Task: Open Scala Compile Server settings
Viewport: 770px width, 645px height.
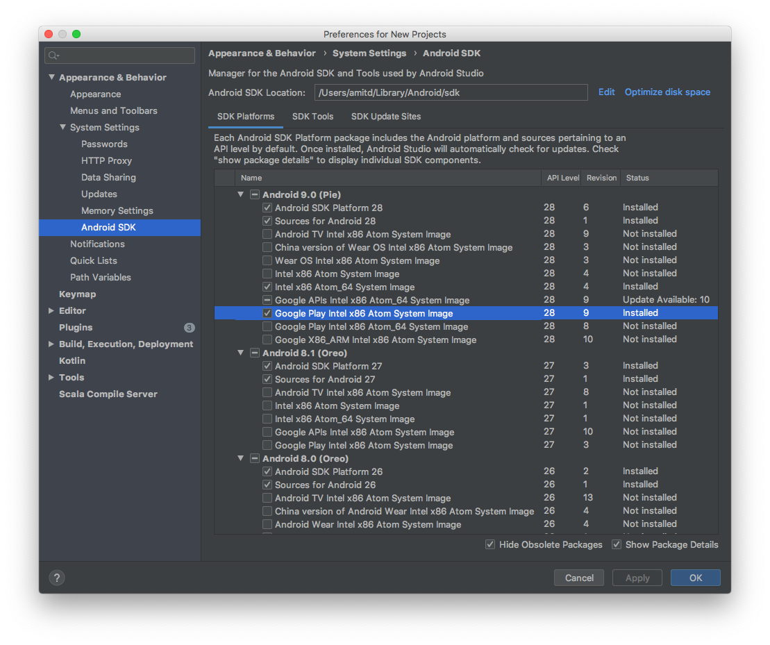Action: [x=108, y=394]
